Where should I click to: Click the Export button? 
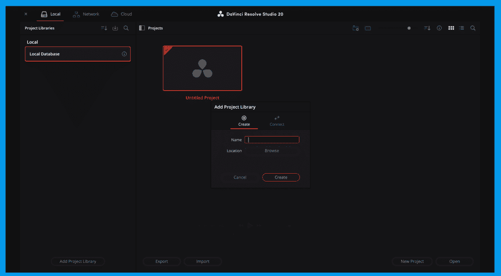161,261
